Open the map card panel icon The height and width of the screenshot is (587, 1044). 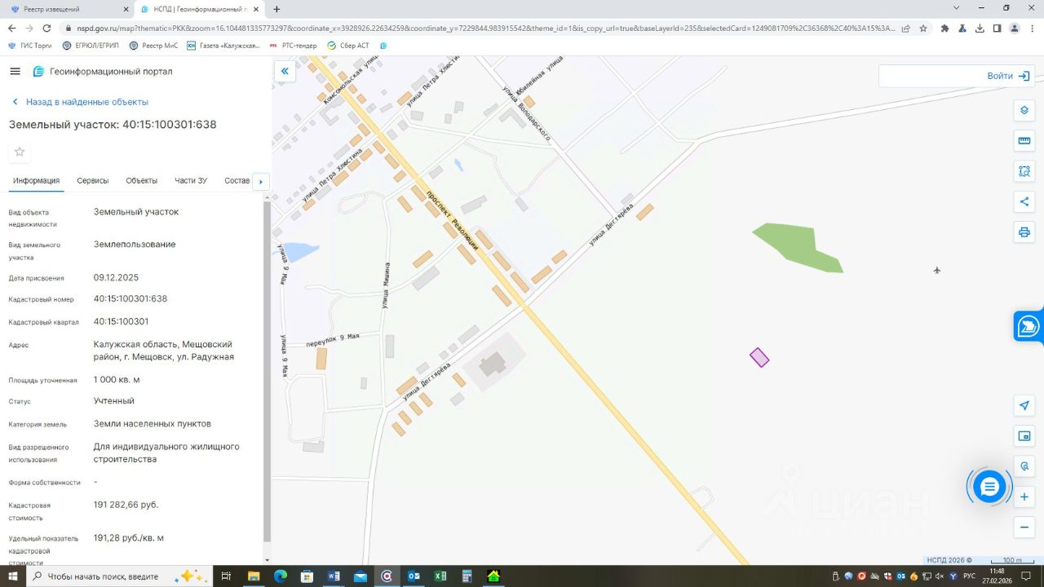click(1024, 436)
